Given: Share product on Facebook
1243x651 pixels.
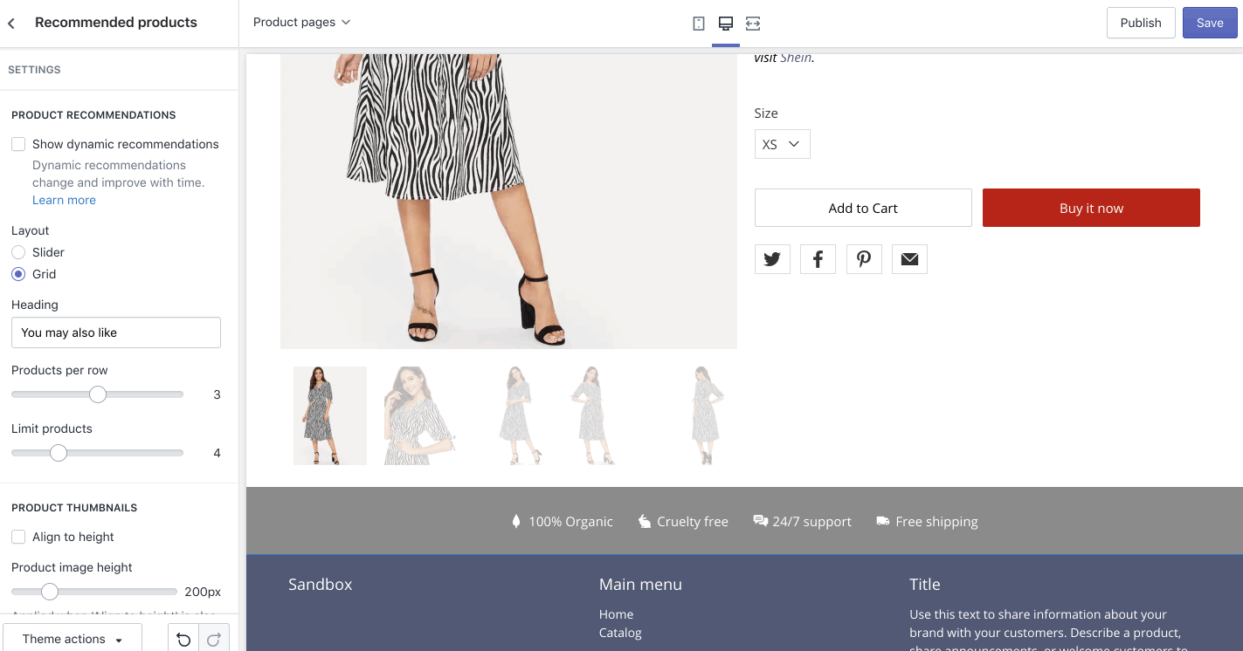Looking at the screenshot, I should pyautogui.click(x=818, y=259).
